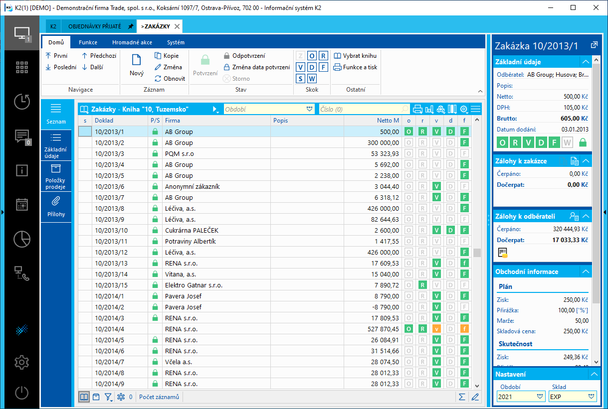Toggle the W status box in Základní údaje
Viewport: 608px width, 409px height.
[x=567, y=142]
